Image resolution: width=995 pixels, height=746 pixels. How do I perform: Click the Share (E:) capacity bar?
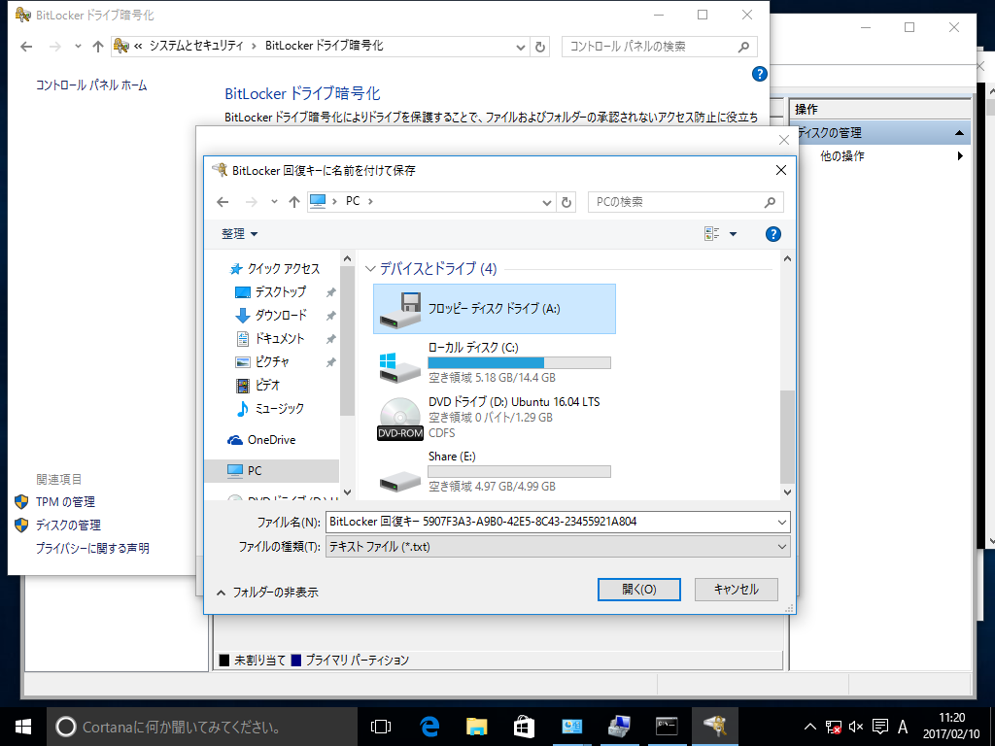pos(519,472)
